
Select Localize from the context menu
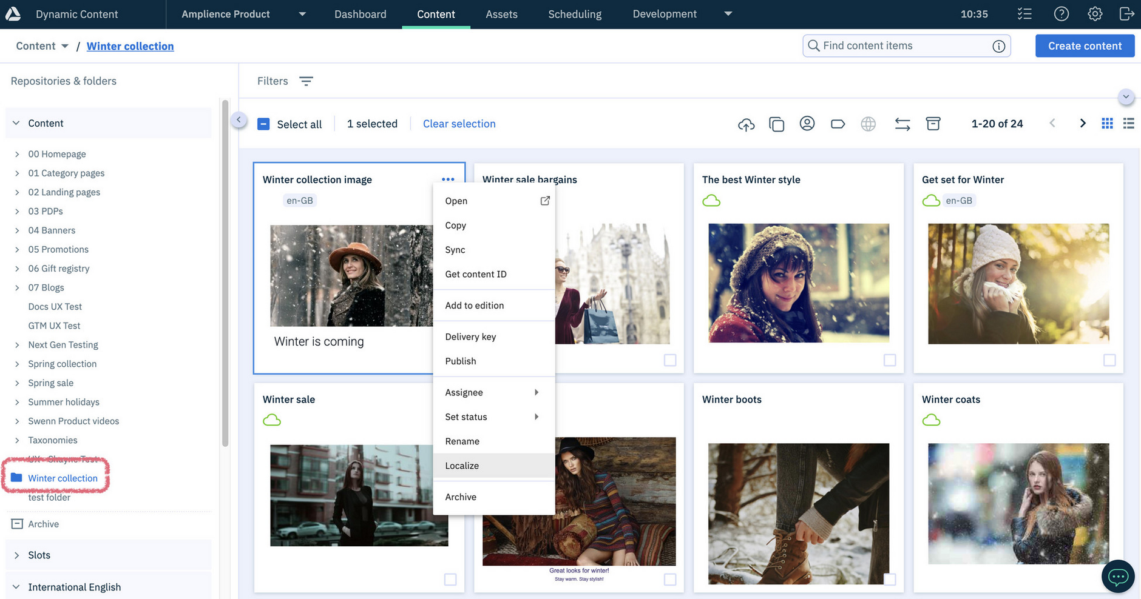[x=493, y=466]
